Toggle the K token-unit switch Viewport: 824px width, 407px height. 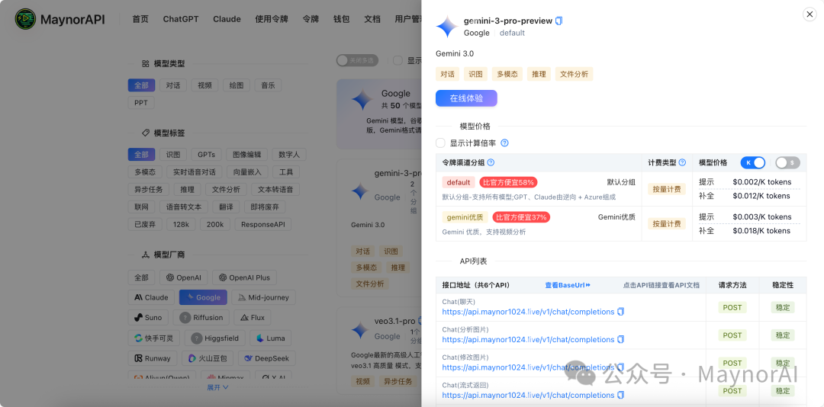pyautogui.click(x=752, y=163)
